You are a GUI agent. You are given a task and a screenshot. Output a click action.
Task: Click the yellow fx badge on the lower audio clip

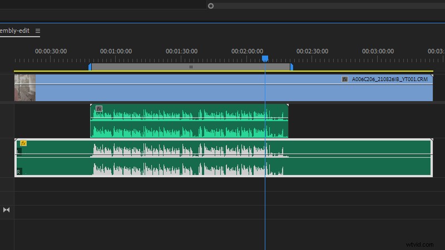23,143
